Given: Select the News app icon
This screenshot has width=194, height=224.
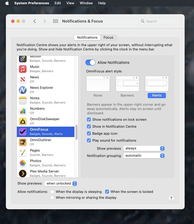Looking at the screenshot, I should 23,79.
